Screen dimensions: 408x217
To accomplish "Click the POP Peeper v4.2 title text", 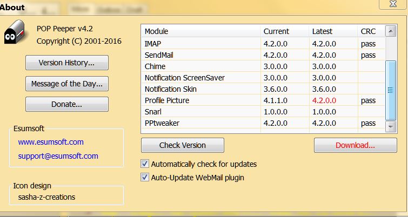I will [64, 29].
